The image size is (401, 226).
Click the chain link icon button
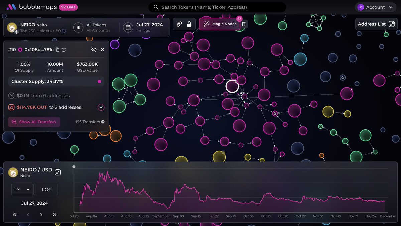pos(179,24)
